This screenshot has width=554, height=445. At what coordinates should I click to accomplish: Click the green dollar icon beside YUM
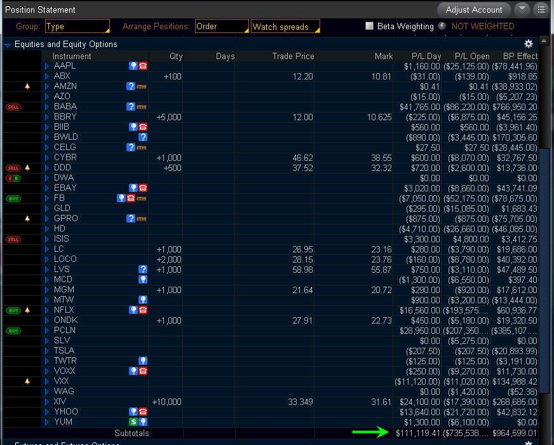pos(133,421)
